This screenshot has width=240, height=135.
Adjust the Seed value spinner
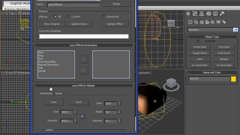coord(119,103)
